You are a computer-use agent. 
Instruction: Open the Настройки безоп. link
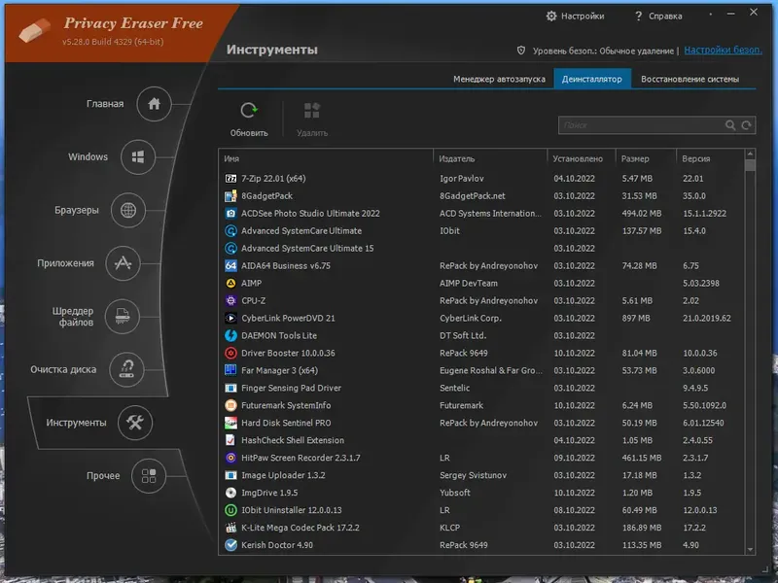coord(723,50)
